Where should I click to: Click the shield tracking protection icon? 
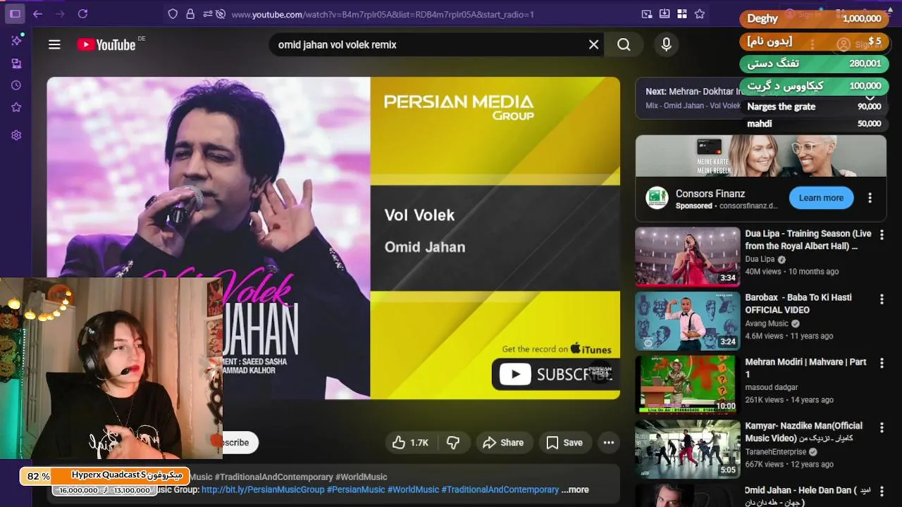(x=173, y=13)
